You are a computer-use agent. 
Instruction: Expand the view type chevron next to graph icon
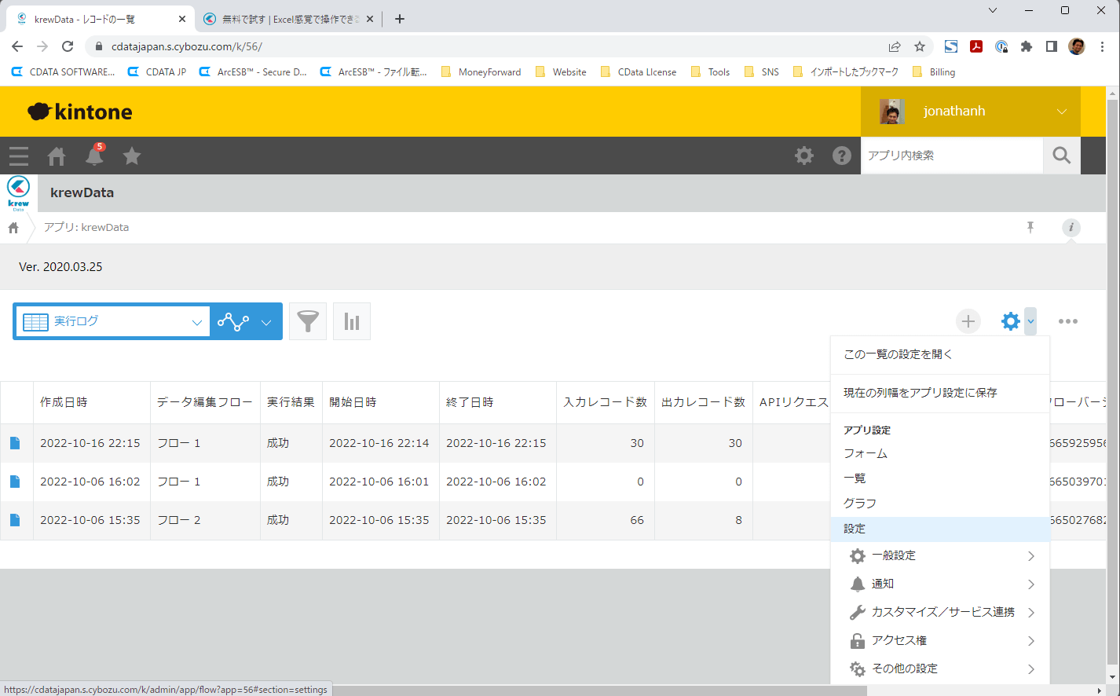pos(266,322)
